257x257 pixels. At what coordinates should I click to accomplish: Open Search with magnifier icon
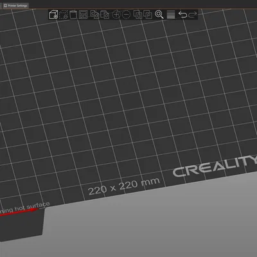[159, 15]
